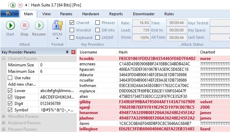The height and width of the screenshot is (132, 230).
Task: Select the aliao username row
Action: [84, 96]
